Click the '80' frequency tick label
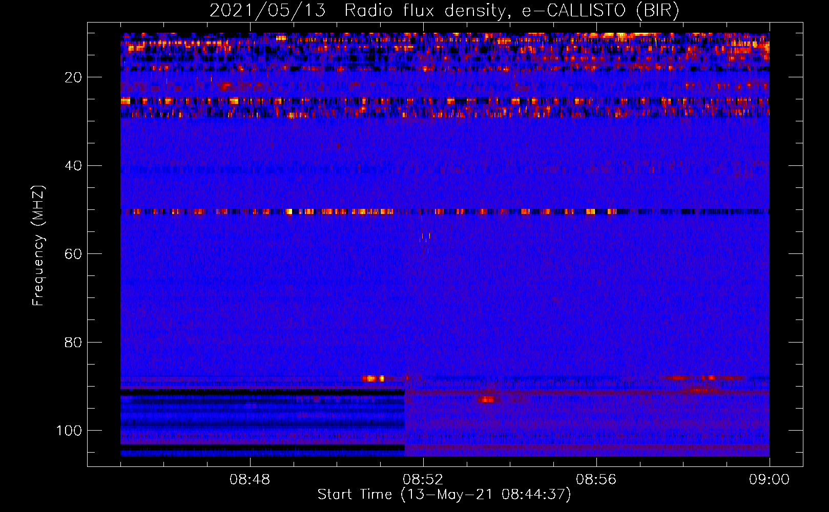The width and height of the screenshot is (829, 512). [74, 343]
